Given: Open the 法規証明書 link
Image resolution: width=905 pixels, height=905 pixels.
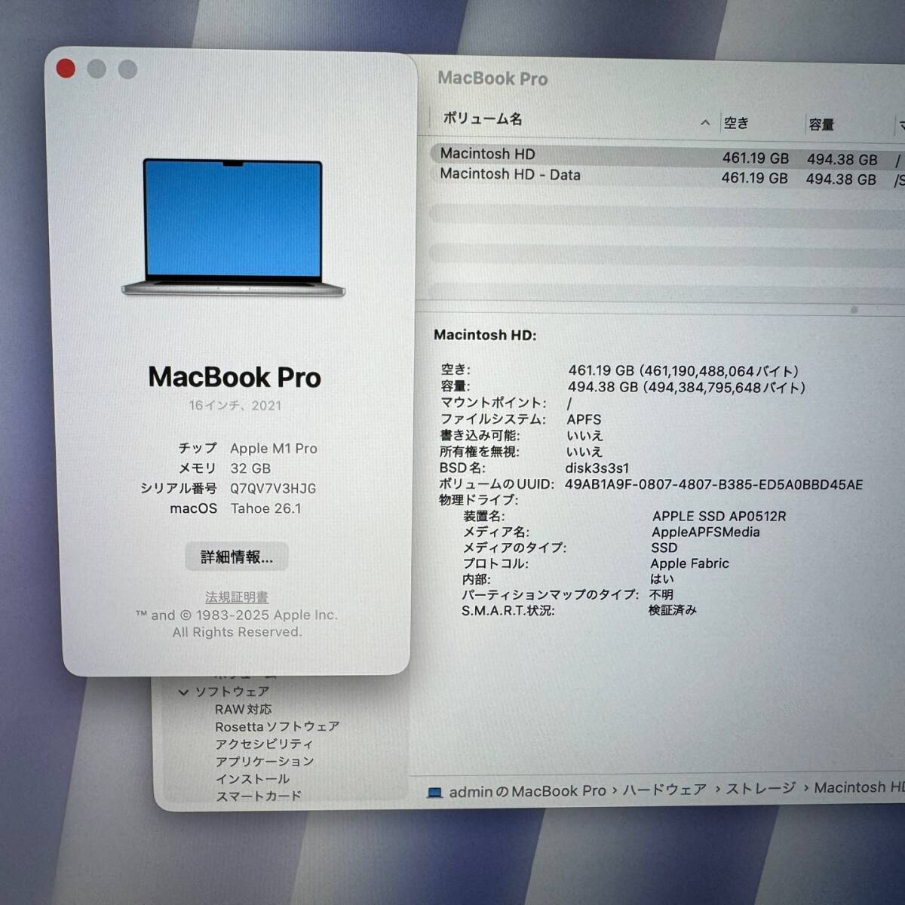Looking at the screenshot, I should tap(237, 597).
